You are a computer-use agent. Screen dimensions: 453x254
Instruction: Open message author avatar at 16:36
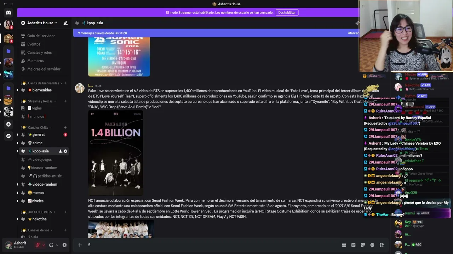[x=80, y=88]
